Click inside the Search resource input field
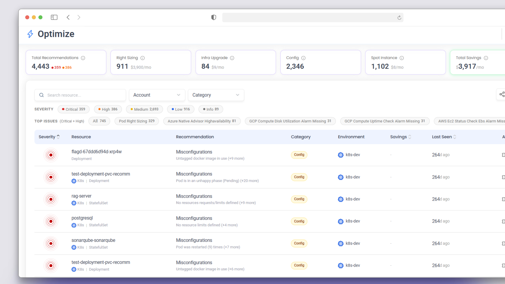Viewport: 505px width, 284px height. (x=79, y=95)
